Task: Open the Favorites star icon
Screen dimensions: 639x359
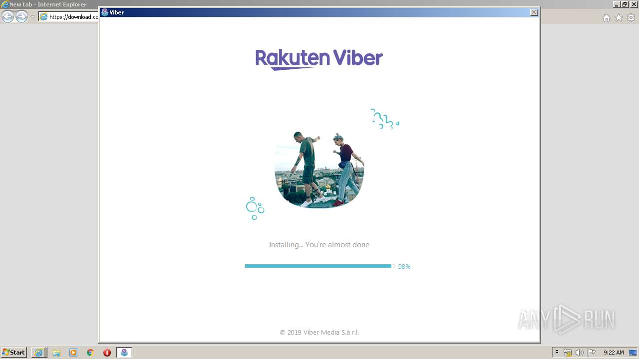Action: (619, 17)
